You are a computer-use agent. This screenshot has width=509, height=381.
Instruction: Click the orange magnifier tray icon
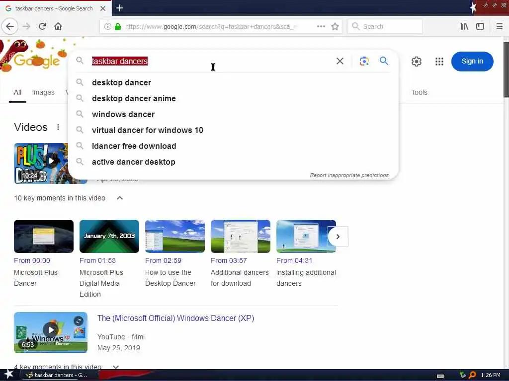[472, 375]
